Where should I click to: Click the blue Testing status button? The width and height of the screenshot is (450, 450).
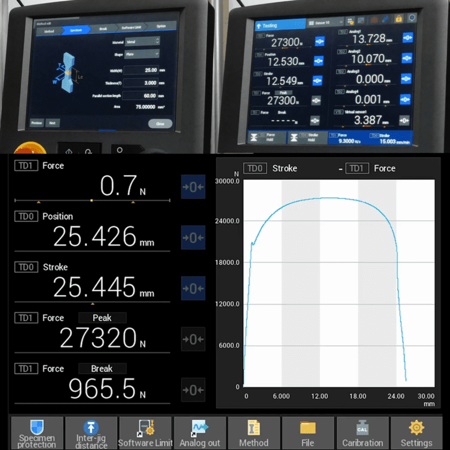[x=280, y=25]
